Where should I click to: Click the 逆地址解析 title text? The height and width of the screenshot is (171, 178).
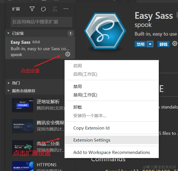coord(48,102)
